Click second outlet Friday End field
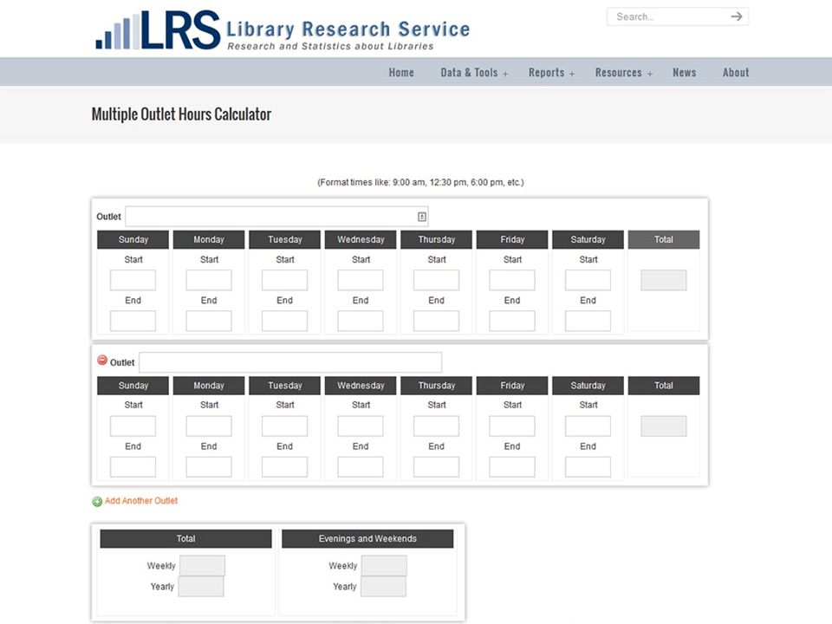Screen dimensions: 832x624 (512, 467)
